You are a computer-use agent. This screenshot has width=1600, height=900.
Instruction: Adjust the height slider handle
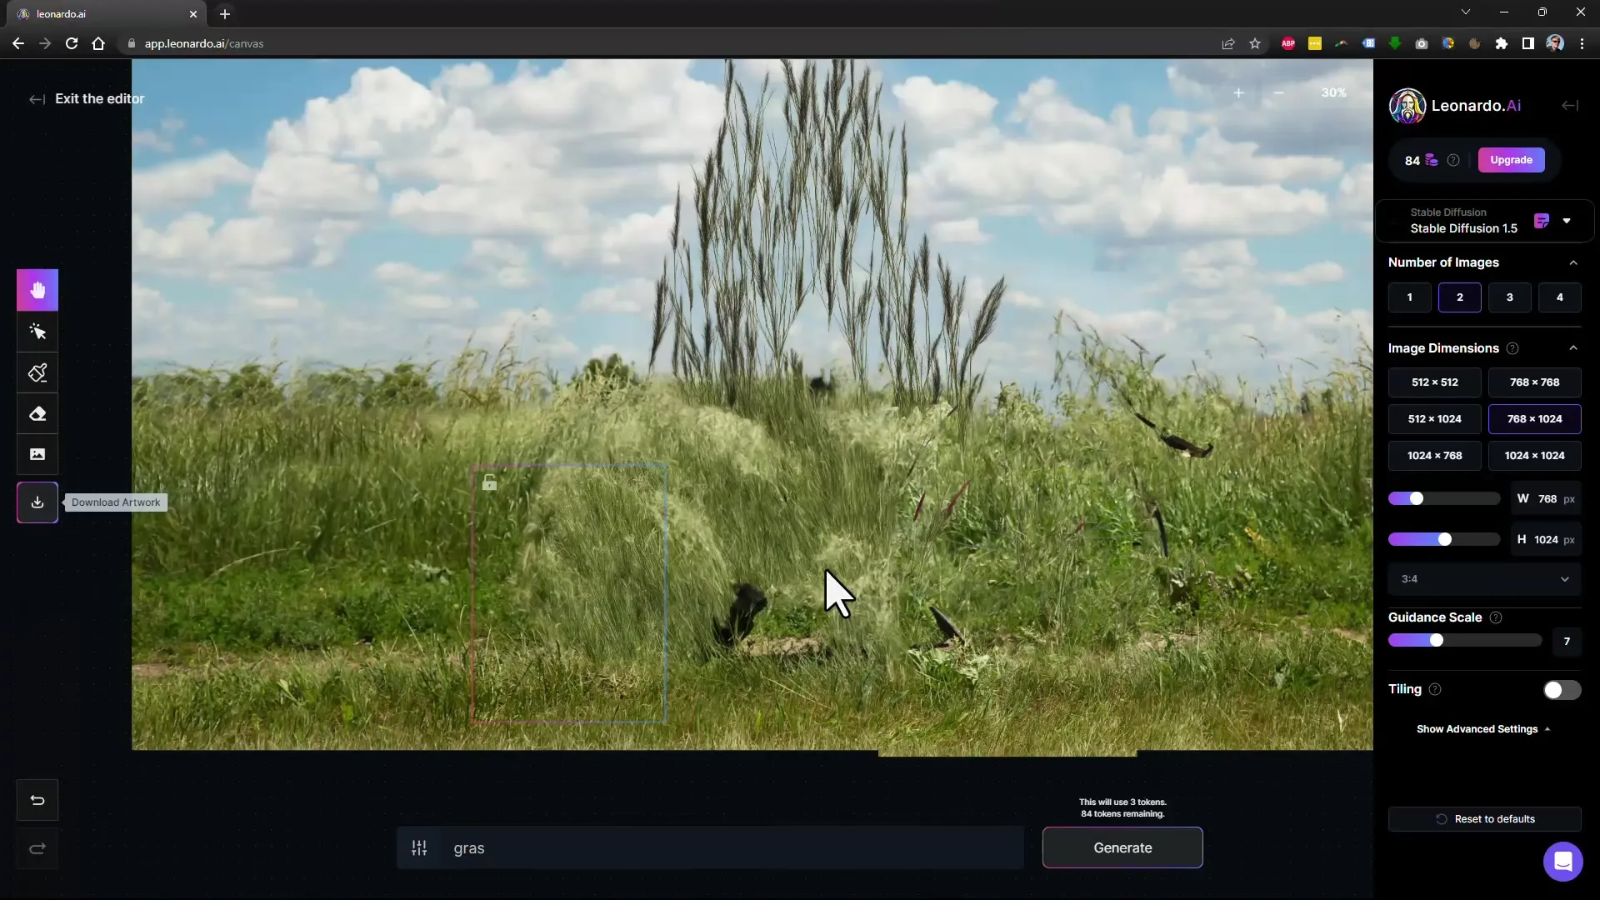coord(1445,539)
